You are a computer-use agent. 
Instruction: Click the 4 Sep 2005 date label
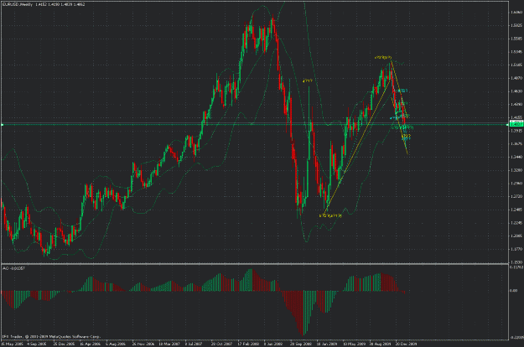coord(36,344)
